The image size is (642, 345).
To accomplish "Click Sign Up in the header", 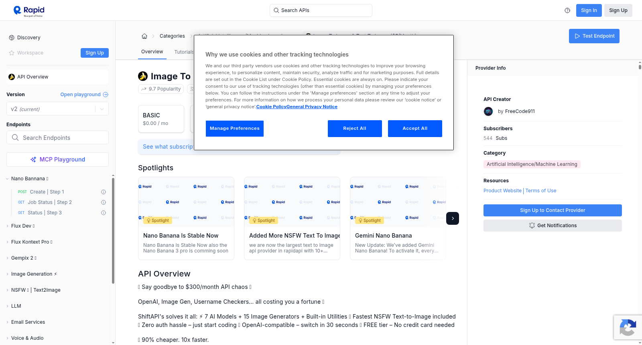I will coord(618,10).
